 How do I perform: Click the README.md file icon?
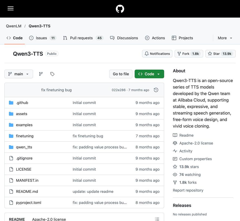coord(11,191)
